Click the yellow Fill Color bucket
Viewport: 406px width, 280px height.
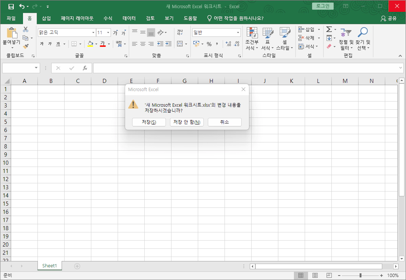tap(90, 44)
